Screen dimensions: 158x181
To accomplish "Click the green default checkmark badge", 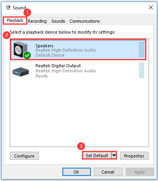I will (27, 56).
